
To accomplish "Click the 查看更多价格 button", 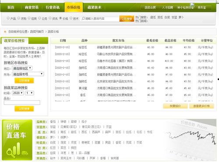I will point(201,106).
